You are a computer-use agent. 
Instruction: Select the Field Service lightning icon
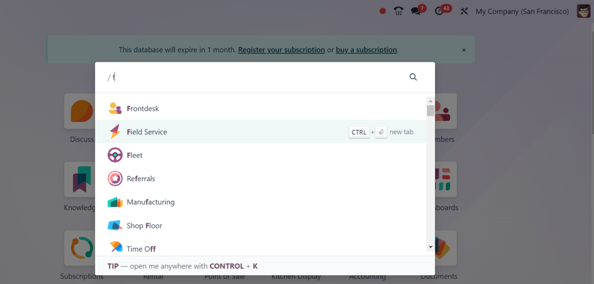click(x=115, y=132)
